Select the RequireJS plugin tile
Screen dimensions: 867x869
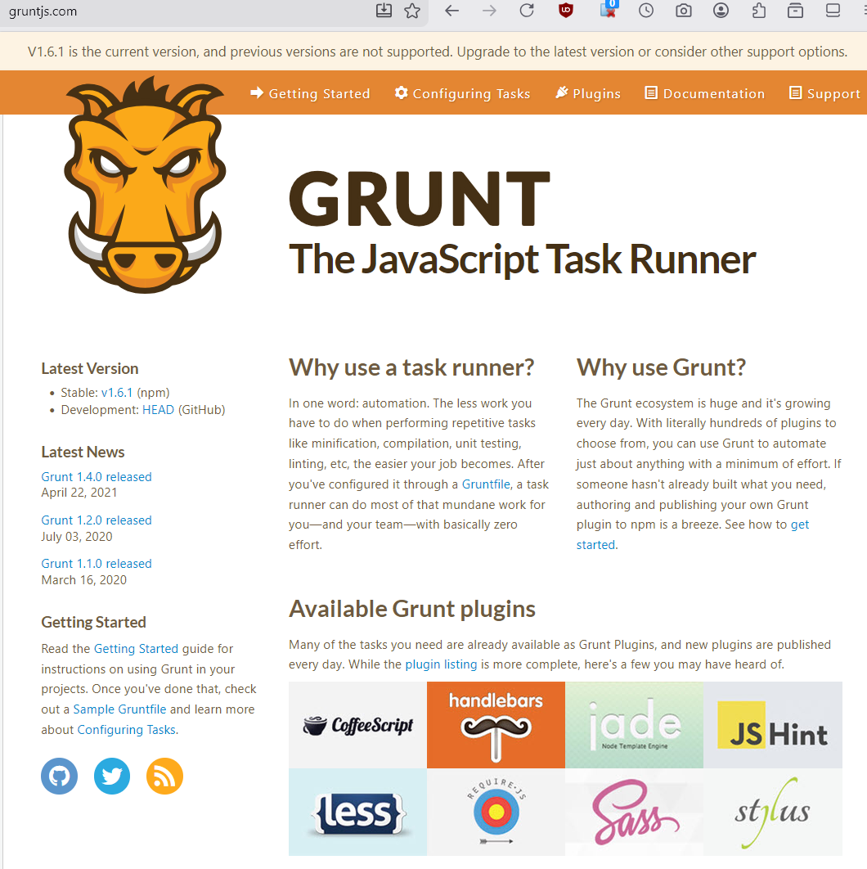point(496,812)
